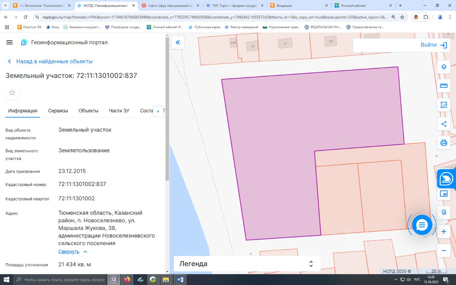Open a new browser tab
Viewport: 456px width, 285px height.
pos(400,5)
